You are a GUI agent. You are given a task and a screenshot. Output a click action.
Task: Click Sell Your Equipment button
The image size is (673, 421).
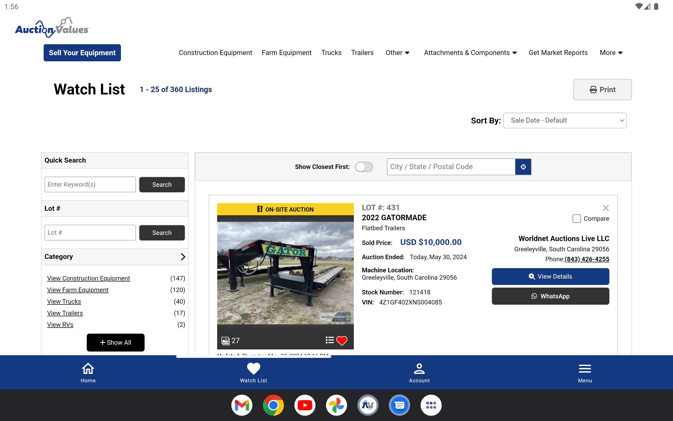(x=82, y=53)
